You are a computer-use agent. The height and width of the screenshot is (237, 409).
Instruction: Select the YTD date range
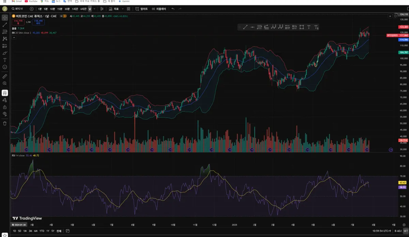42,231
